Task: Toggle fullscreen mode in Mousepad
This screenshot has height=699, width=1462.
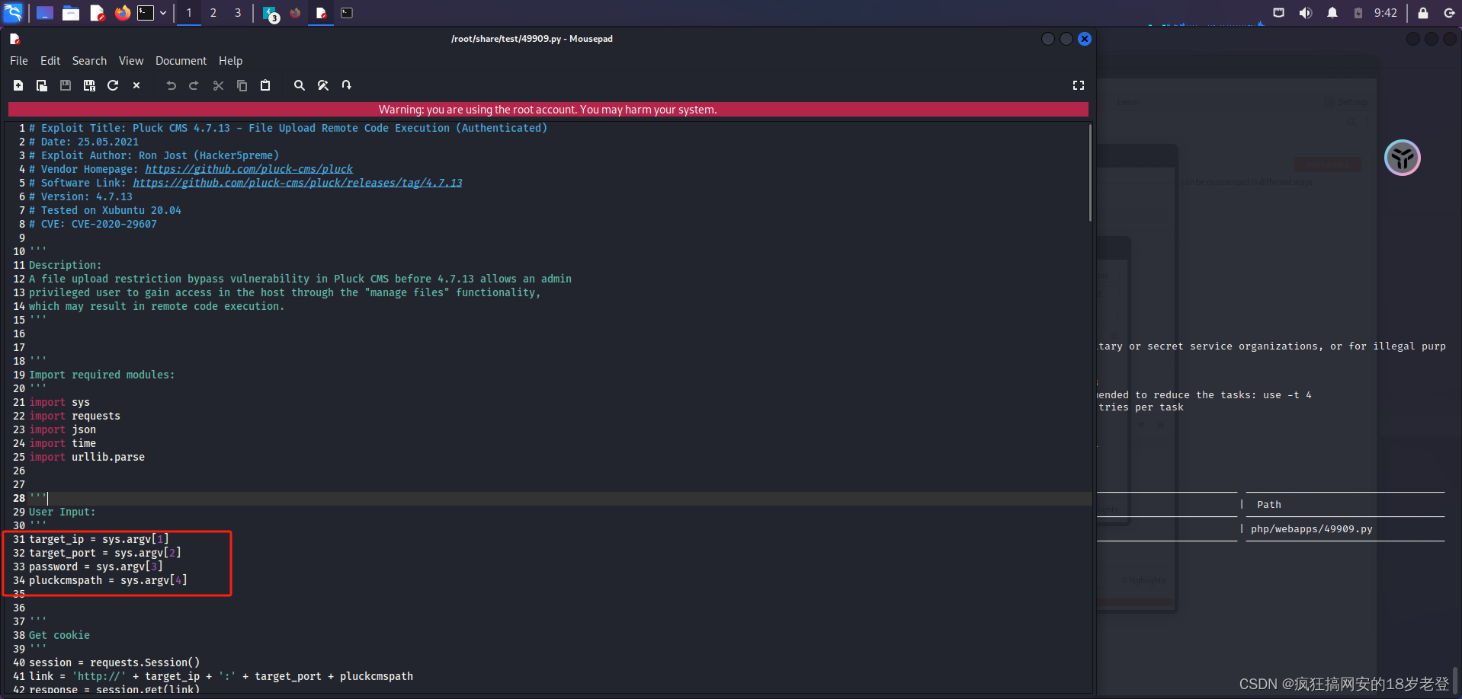Action: point(1079,85)
